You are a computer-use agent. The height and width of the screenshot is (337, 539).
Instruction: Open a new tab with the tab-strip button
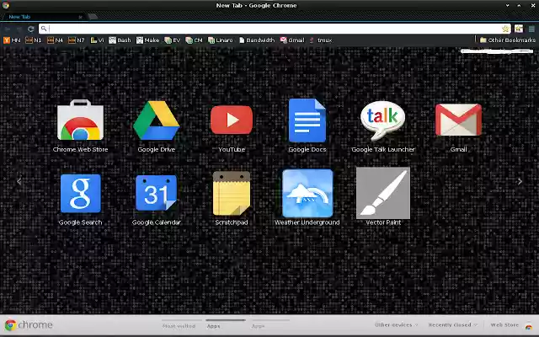[93, 17]
